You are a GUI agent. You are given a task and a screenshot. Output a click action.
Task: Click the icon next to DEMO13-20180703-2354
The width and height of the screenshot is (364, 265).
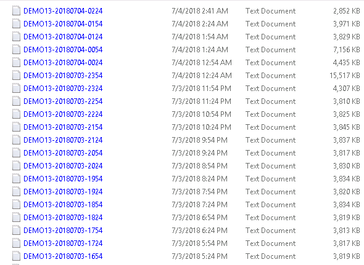click(16, 76)
